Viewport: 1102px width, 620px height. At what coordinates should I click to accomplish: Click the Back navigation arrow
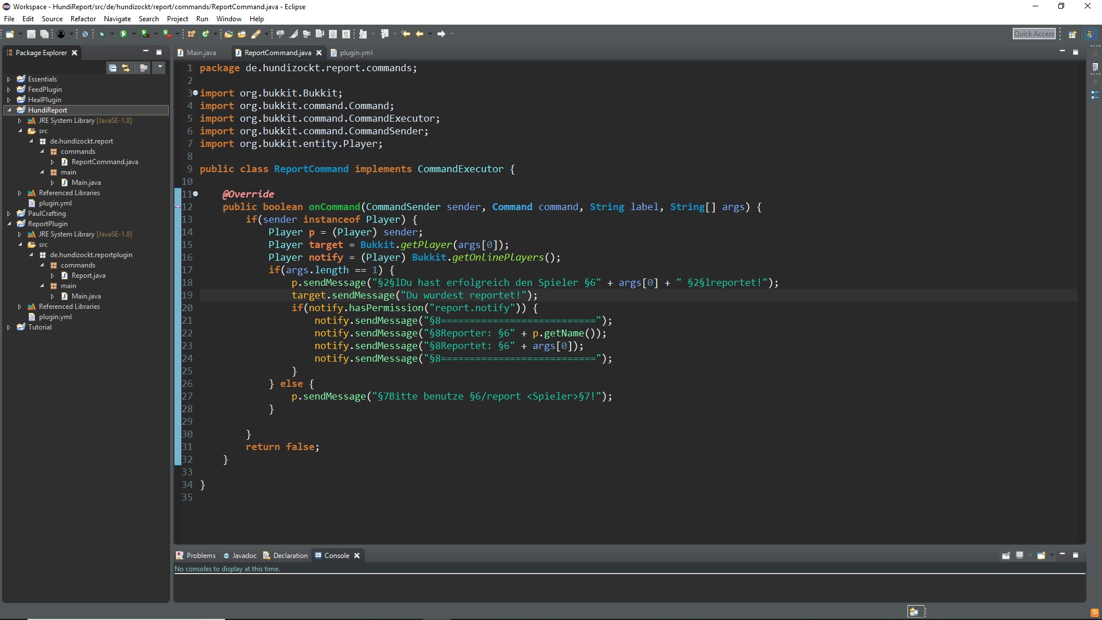point(420,34)
